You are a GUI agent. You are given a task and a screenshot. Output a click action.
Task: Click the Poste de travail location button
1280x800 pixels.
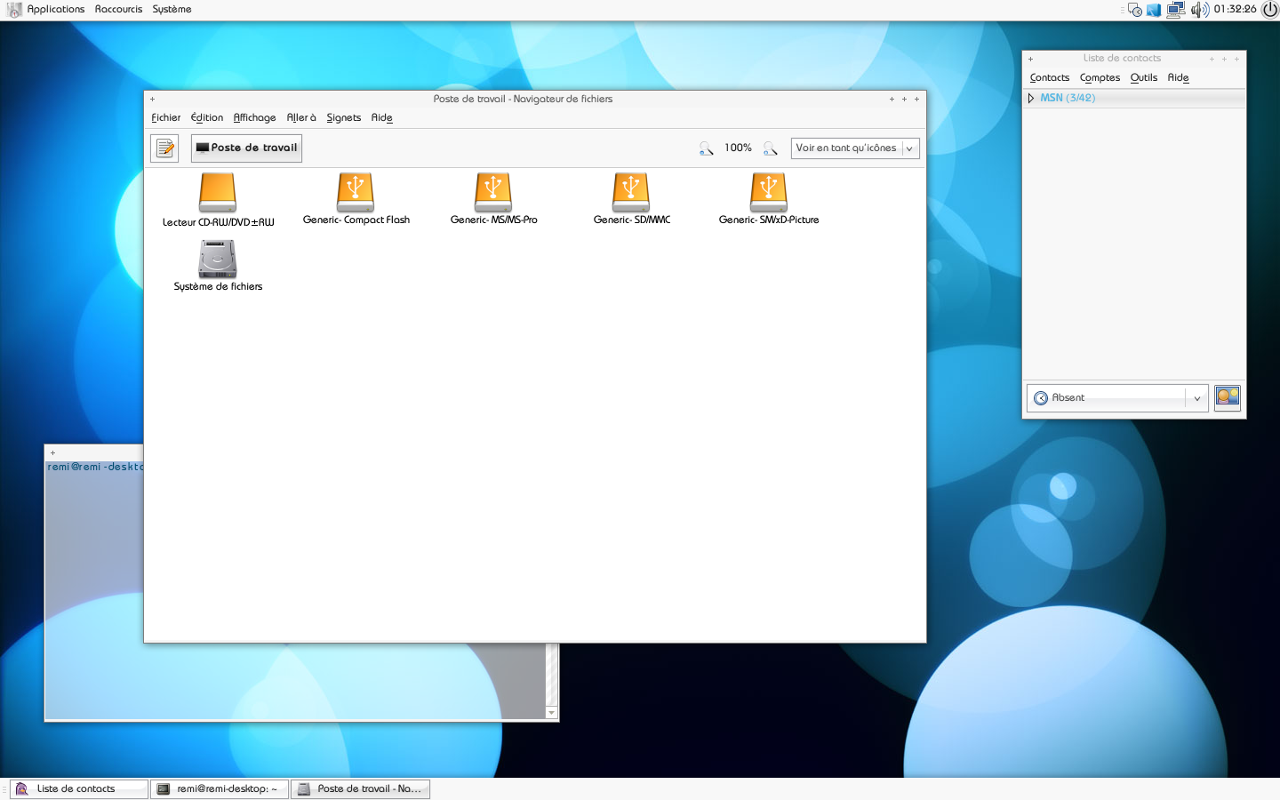click(246, 148)
